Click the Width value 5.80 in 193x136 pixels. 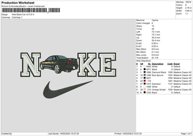(x=188, y=11)
